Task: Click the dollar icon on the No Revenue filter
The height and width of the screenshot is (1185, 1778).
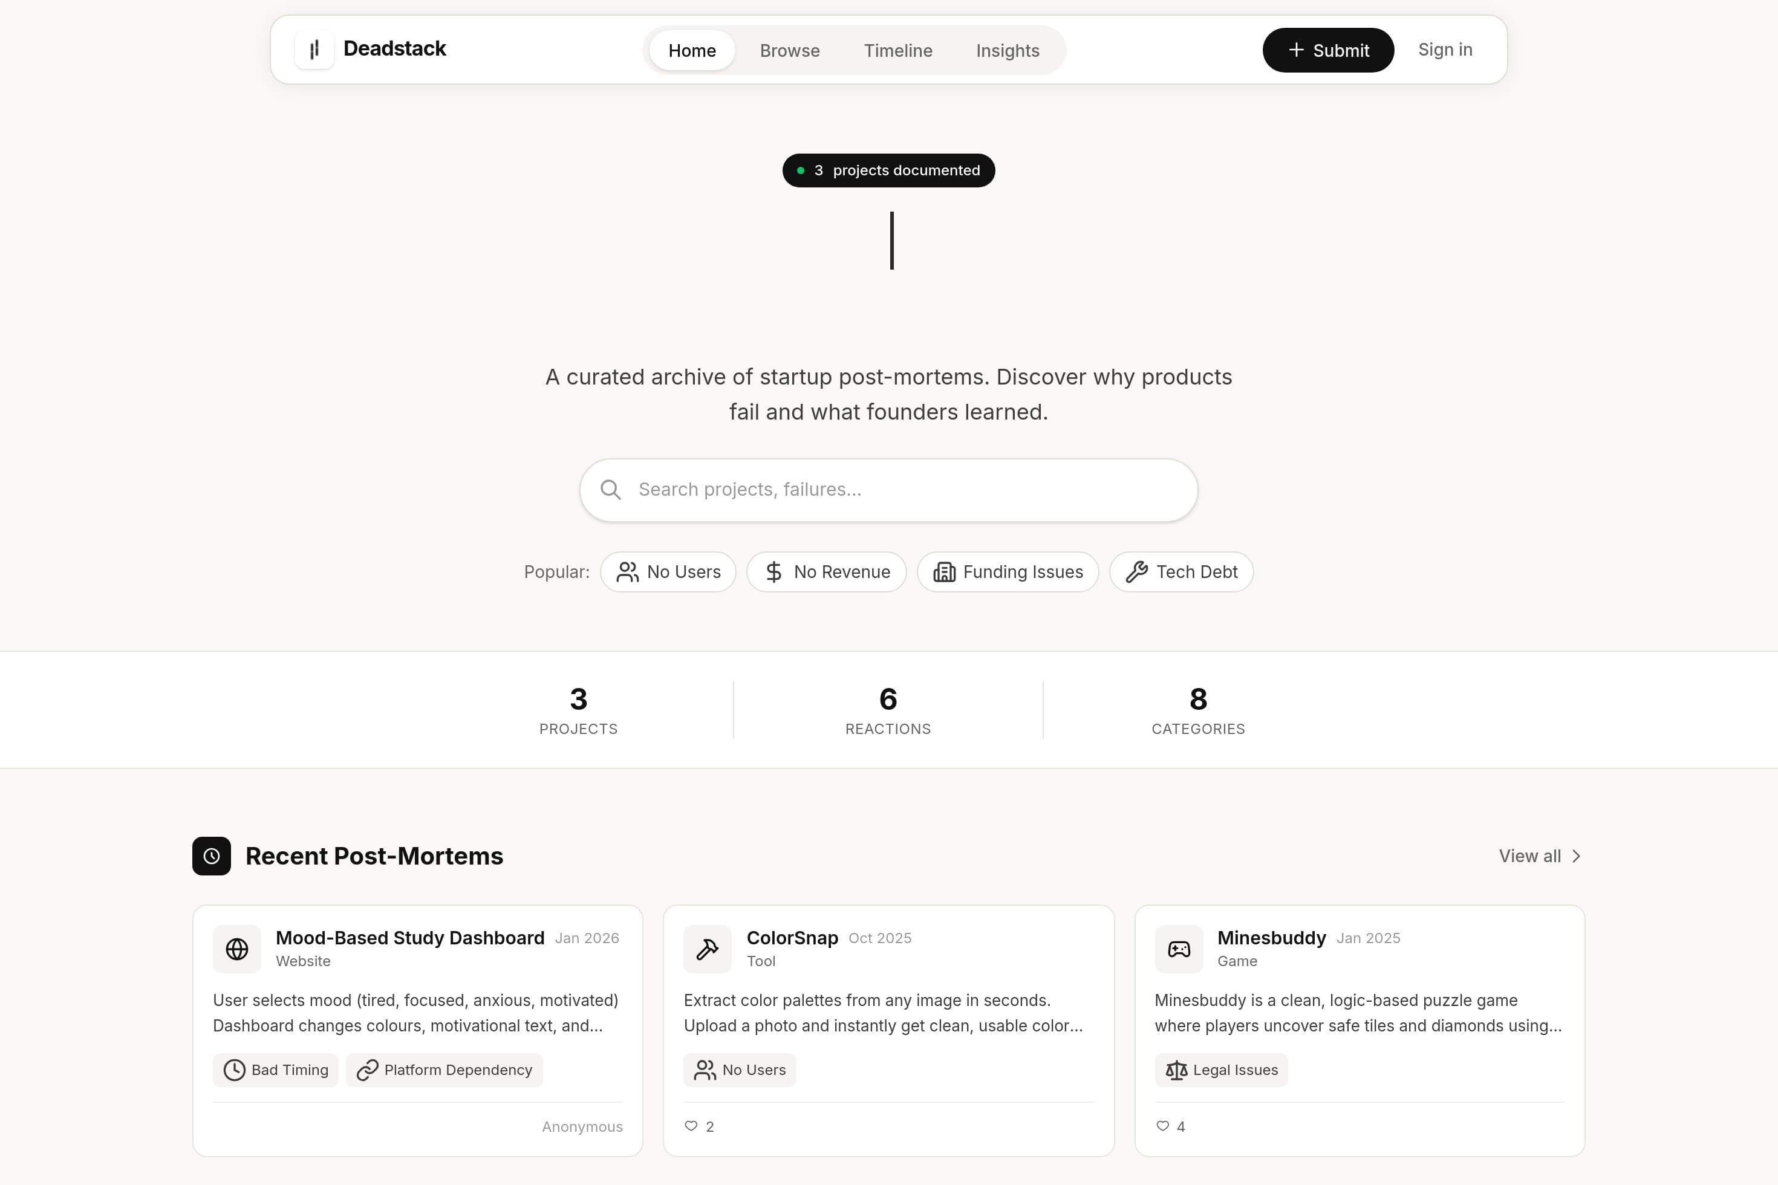Action: (773, 572)
